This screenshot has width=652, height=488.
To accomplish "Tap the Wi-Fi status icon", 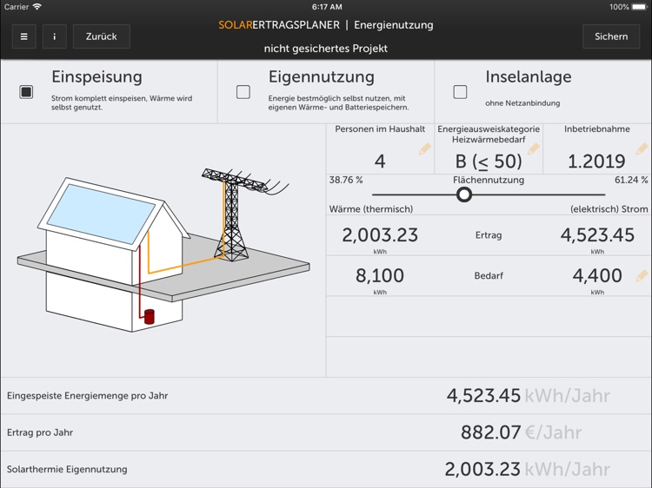I will (x=37, y=7).
